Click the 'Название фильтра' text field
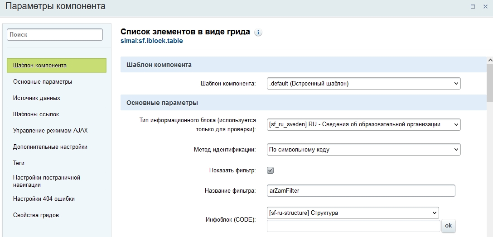Viewport: 493px width, 237px height. point(361,191)
